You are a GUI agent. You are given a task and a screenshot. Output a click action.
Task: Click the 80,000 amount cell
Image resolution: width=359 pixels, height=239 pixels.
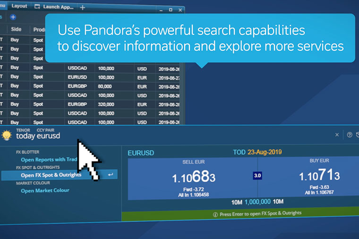coord(105,86)
